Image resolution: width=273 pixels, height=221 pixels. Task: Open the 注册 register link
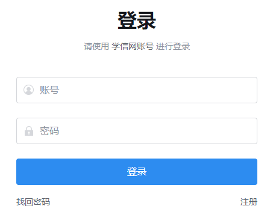(249, 202)
